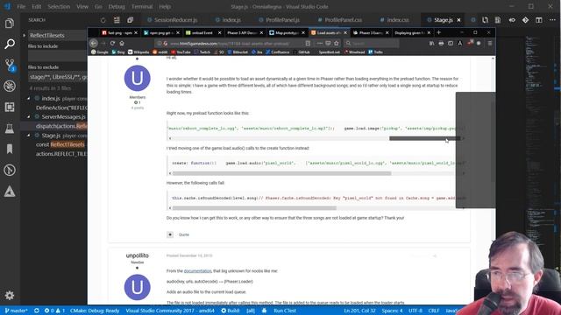Open the Bookmarks view in the activity bar
Screen dimensions: 561x315
(10, 149)
